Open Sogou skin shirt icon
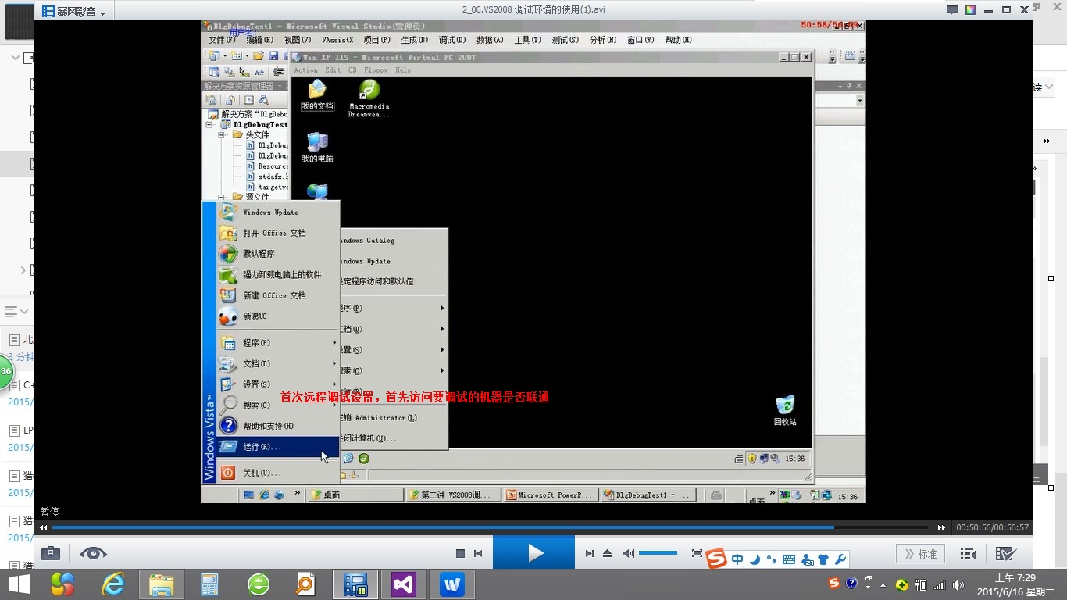The width and height of the screenshot is (1067, 600). click(x=823, y=559)
